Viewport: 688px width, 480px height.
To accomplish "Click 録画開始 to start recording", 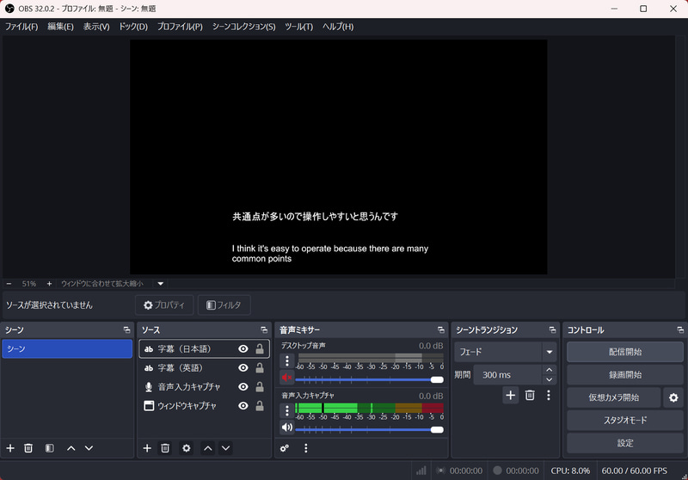I will coord(625,375).
